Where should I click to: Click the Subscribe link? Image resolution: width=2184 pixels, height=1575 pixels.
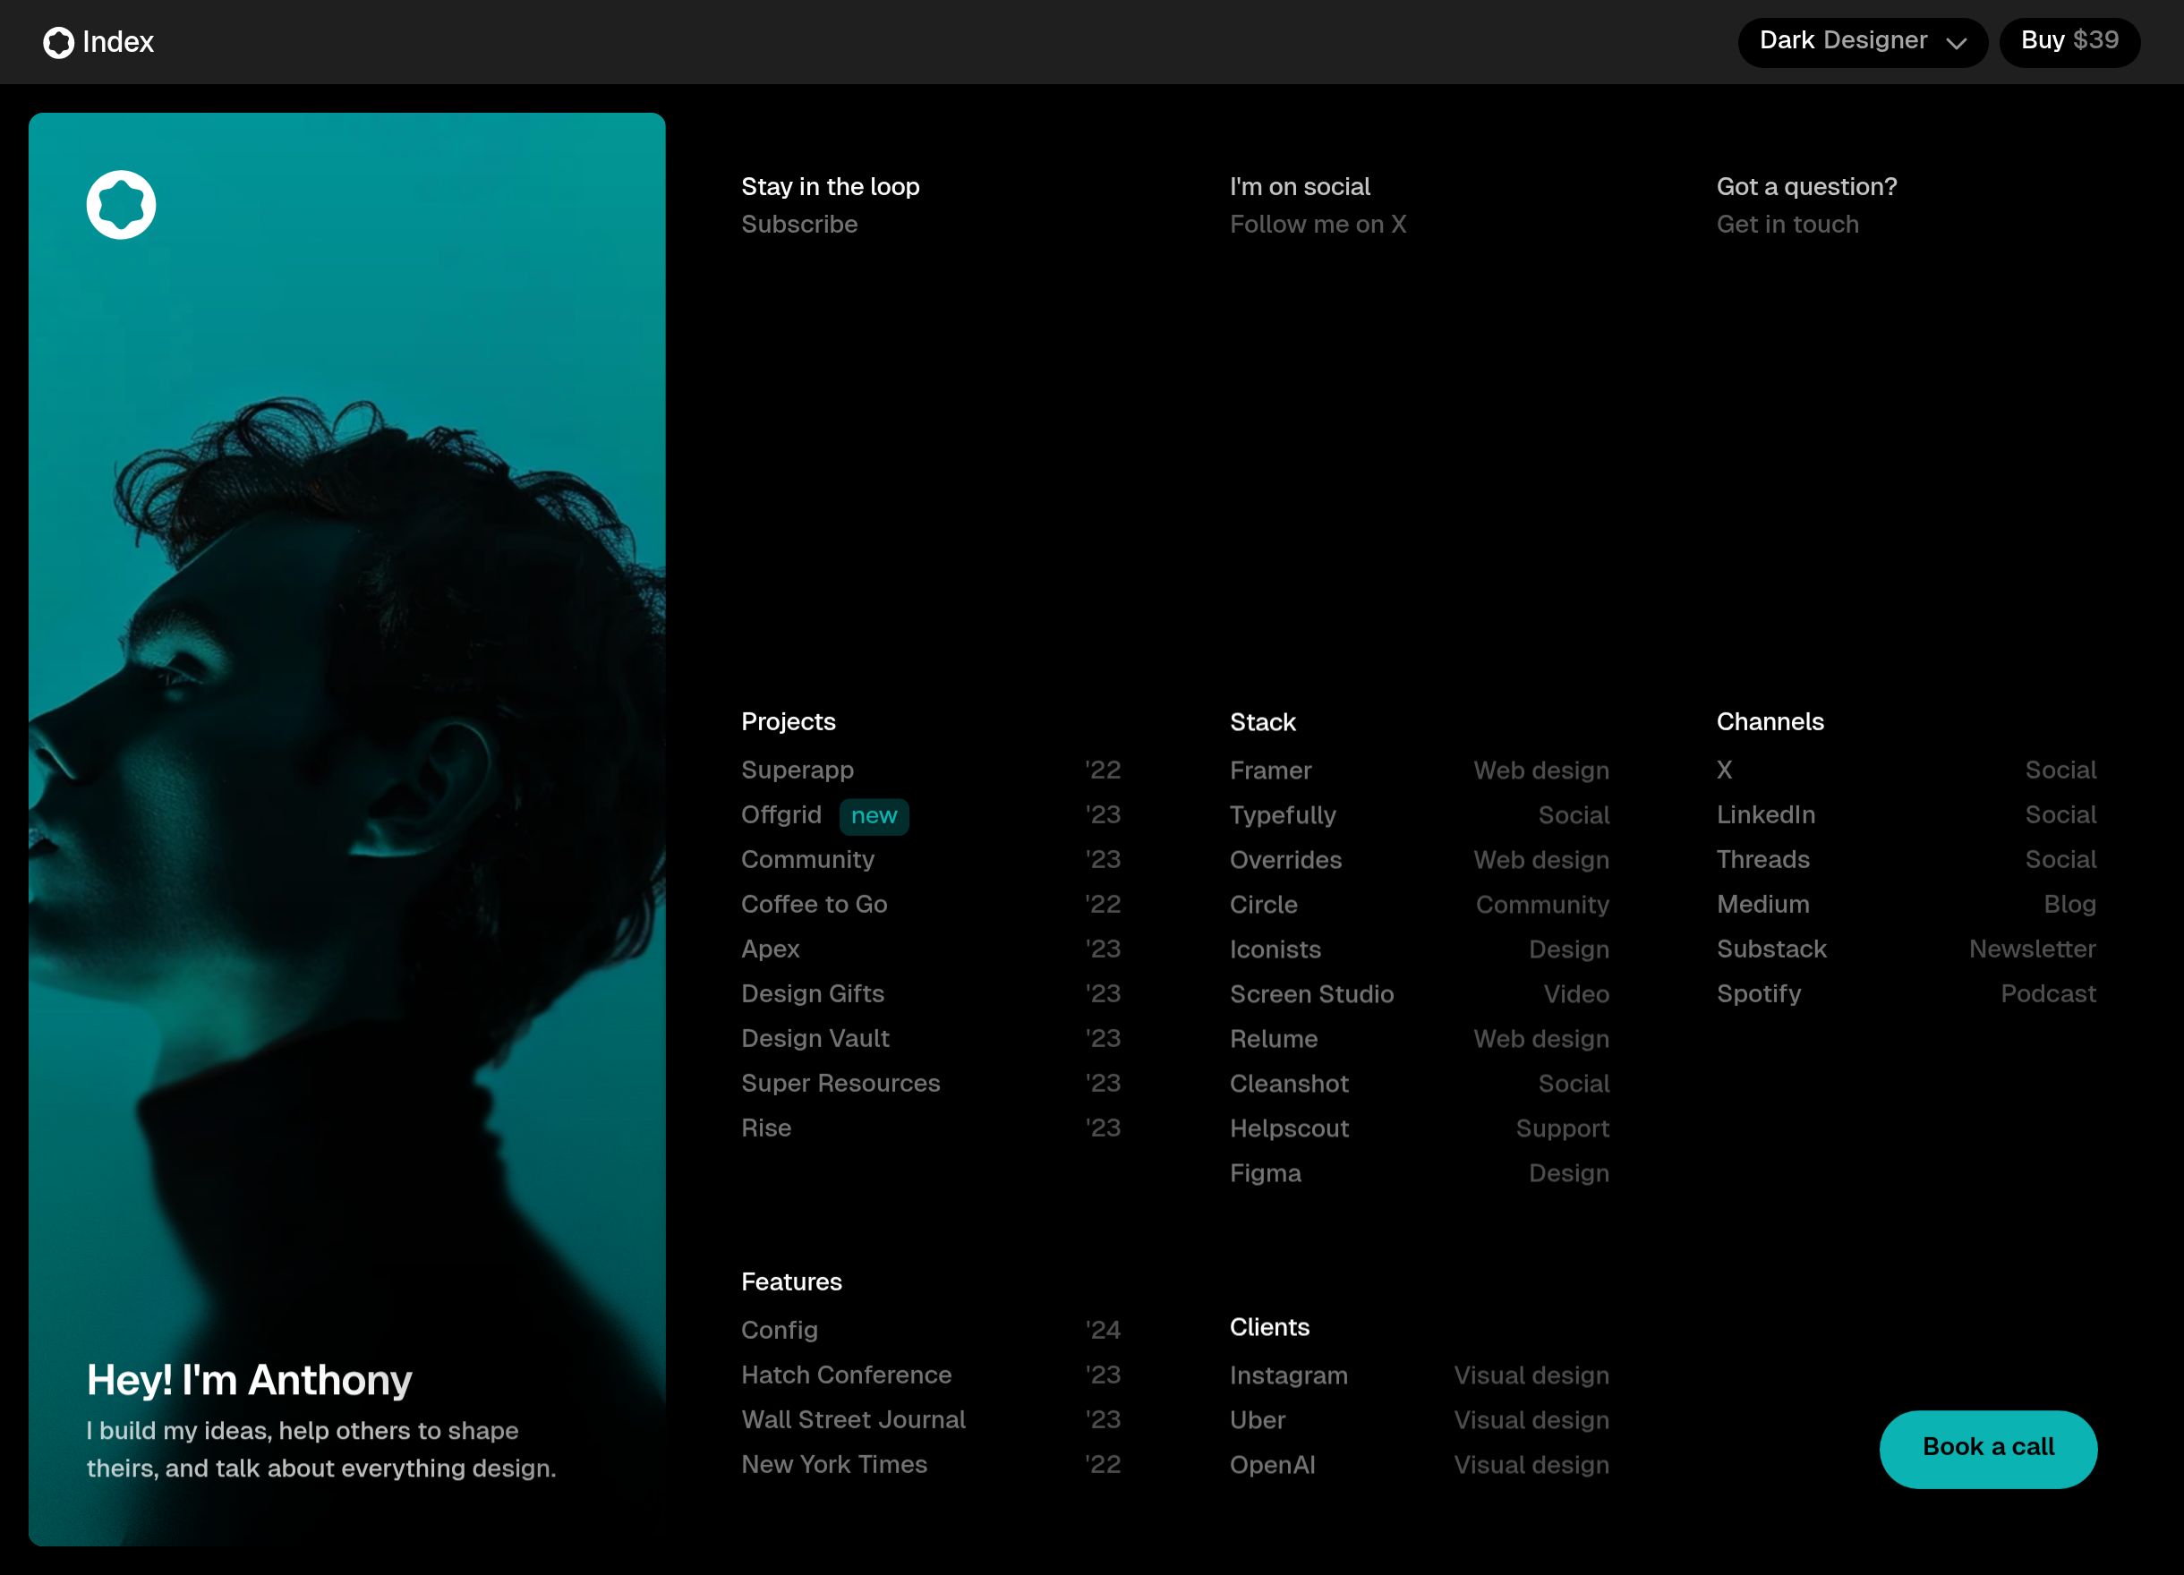pyautogui.click(x=798, y=225)
